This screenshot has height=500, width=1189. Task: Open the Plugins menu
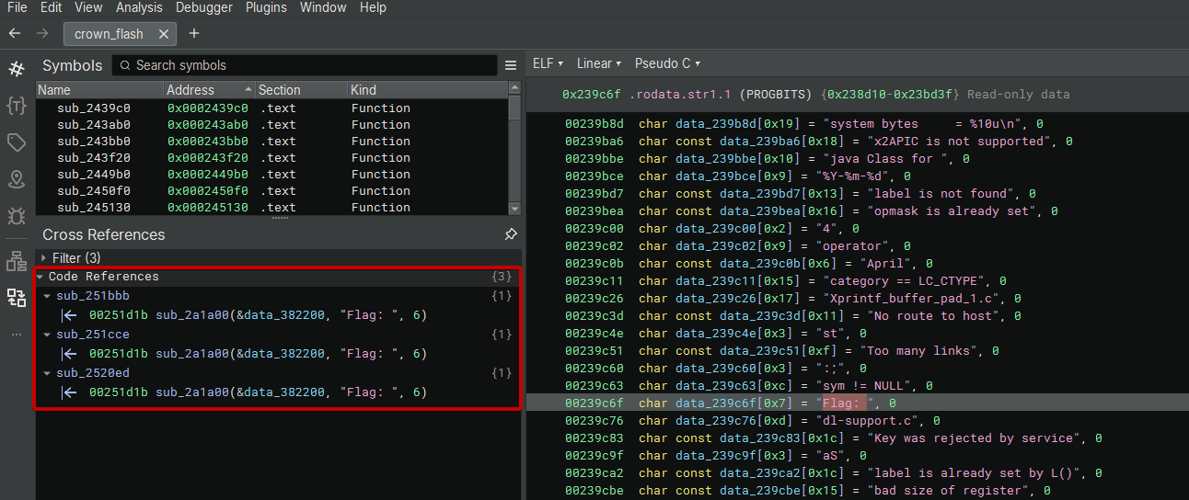(x=266, y=7)
